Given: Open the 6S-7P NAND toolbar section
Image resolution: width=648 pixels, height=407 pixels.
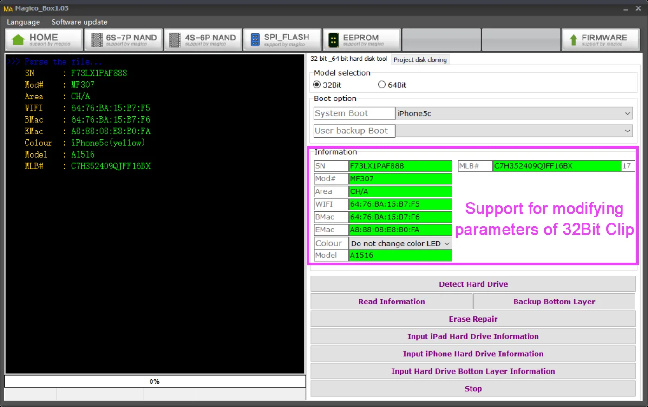Looking at the screenshot, I should (124, 40).
